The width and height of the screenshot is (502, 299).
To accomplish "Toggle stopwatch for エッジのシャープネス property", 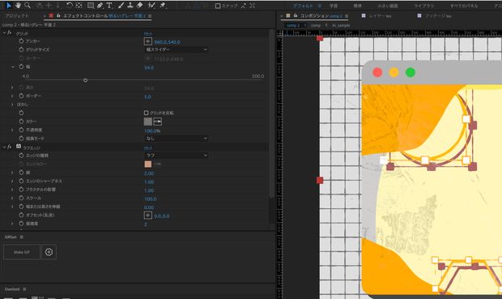I will 21,181.
